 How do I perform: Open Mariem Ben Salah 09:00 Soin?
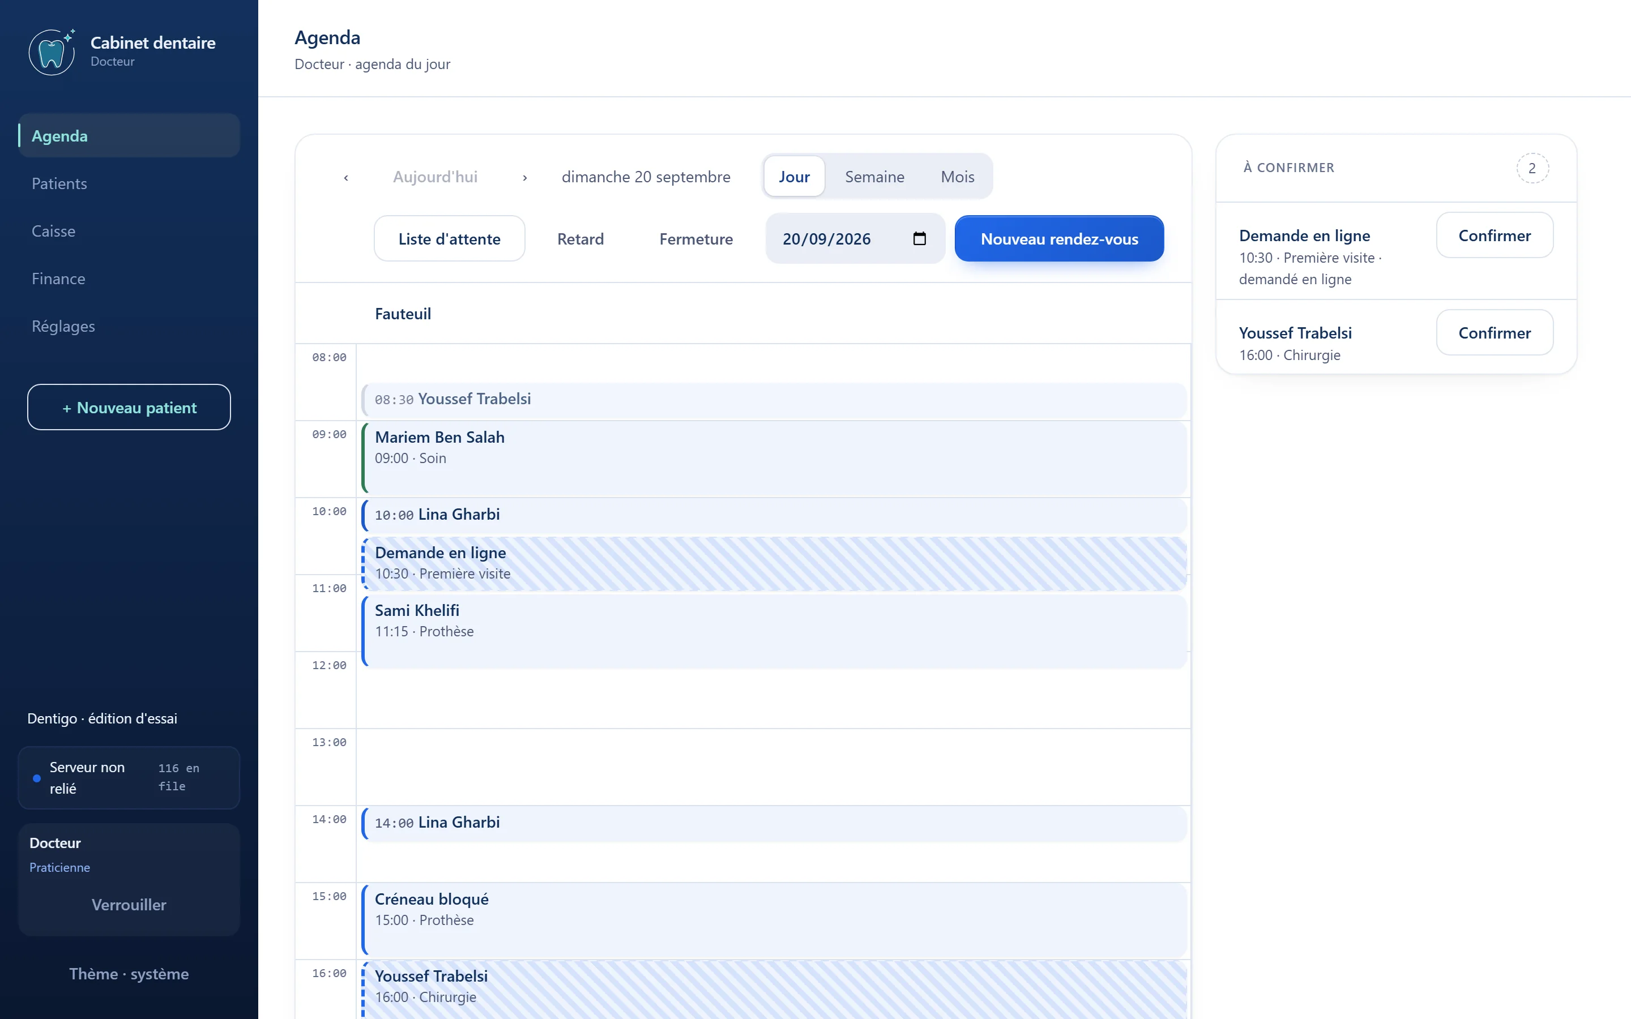[774, 459]
